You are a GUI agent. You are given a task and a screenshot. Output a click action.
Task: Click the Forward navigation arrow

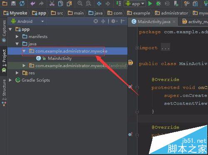coord(108,3)
